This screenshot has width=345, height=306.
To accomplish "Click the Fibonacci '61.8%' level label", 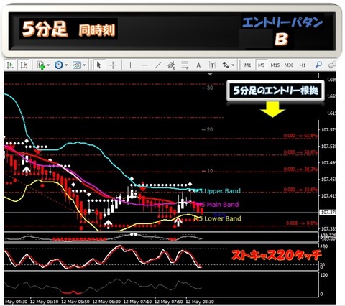I will [x=300, y=136].
